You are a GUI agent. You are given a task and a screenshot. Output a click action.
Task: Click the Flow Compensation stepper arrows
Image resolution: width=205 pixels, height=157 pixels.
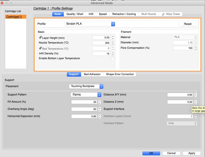[196, 48]
